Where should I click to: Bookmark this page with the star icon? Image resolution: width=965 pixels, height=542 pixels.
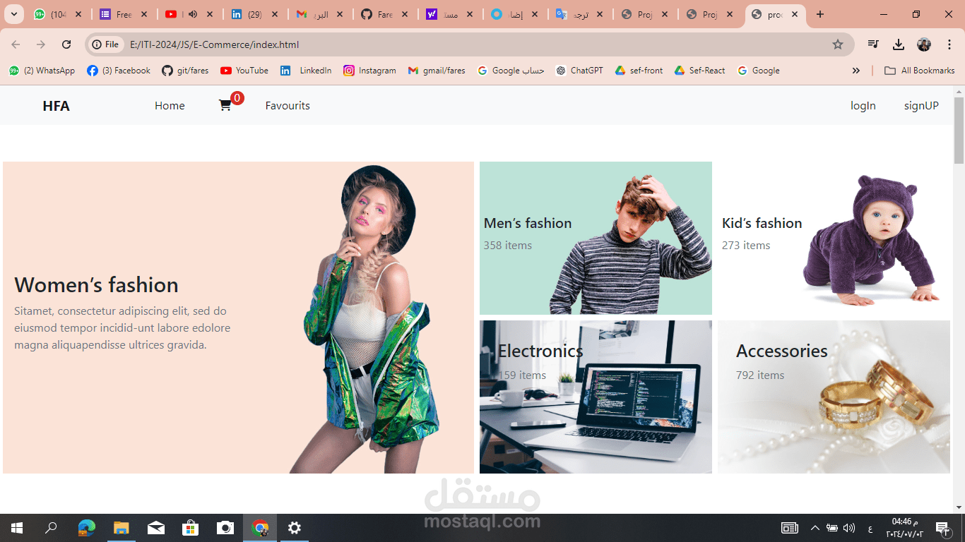tap(838, 44)
